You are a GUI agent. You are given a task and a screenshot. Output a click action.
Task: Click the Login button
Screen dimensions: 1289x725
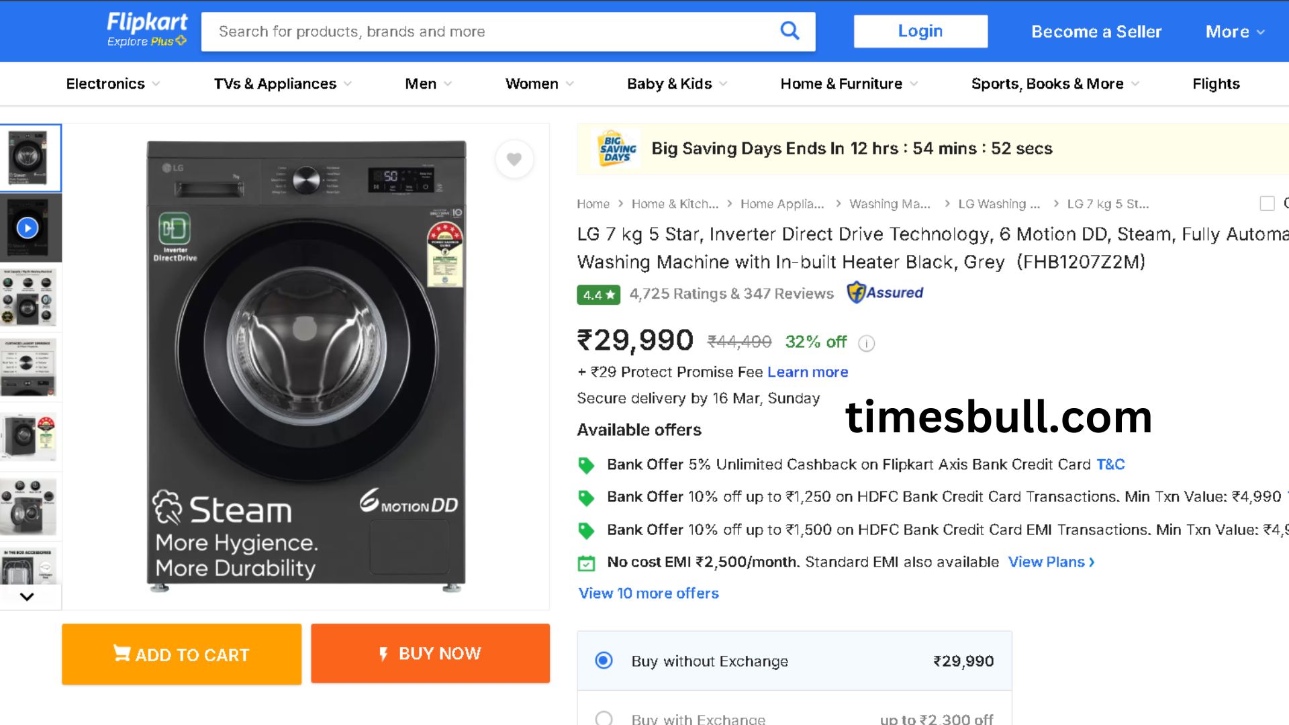[x=920, y=31]
